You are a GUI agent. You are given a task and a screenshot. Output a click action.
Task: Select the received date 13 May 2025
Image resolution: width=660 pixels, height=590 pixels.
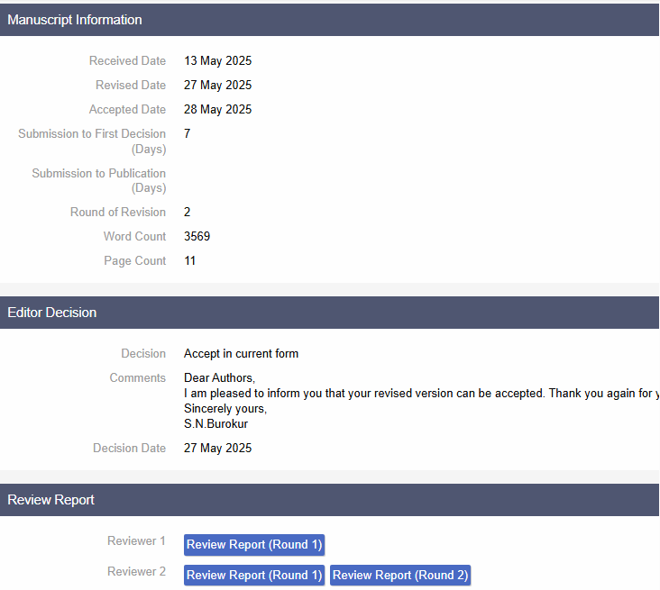click(x=217, y=61)
